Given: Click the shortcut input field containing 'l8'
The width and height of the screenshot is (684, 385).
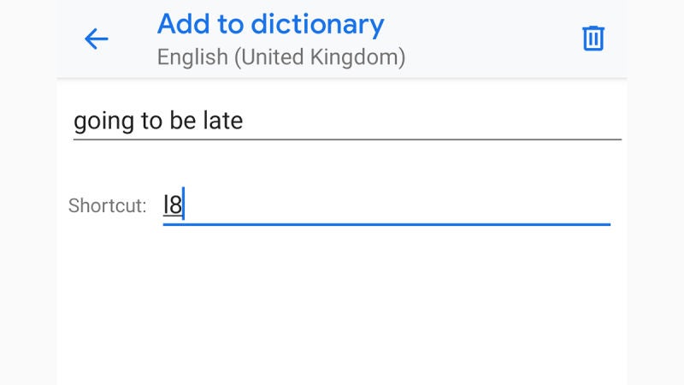Looking at the screenshot, I should point(386,206).
